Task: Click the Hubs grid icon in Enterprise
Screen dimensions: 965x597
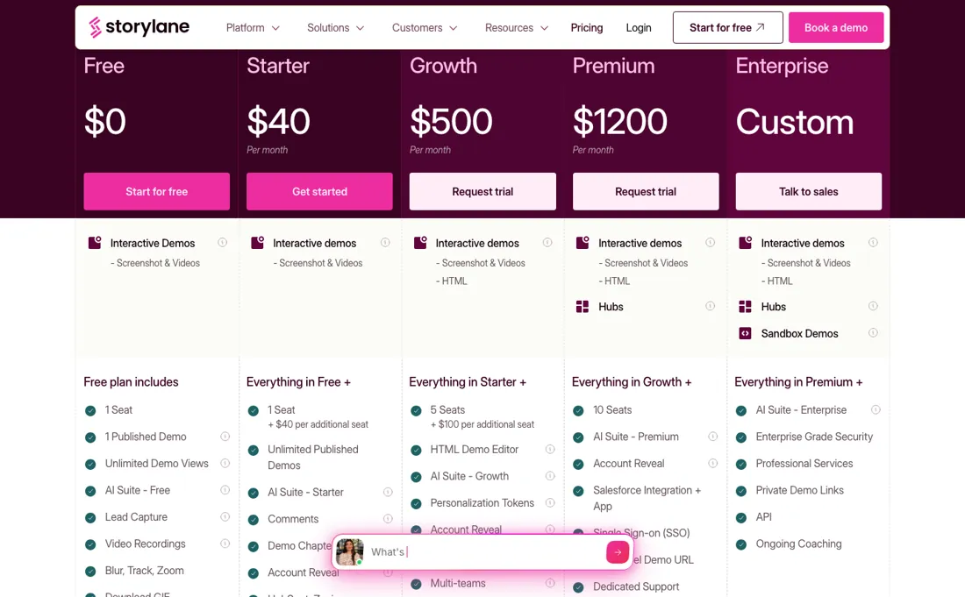Action: [745, 306]
